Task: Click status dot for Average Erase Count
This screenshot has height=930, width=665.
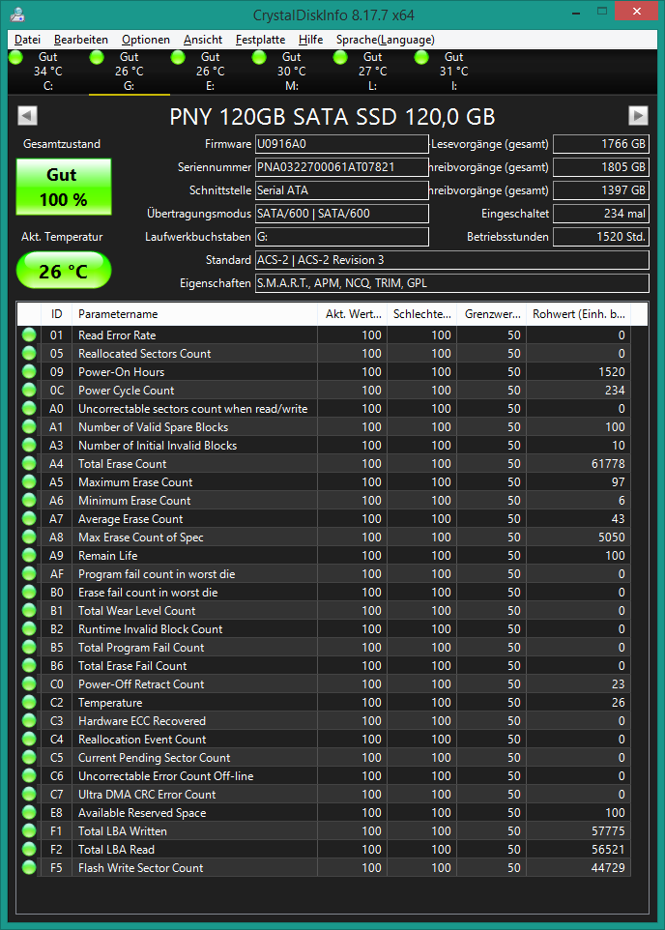Action: (28, 519)
